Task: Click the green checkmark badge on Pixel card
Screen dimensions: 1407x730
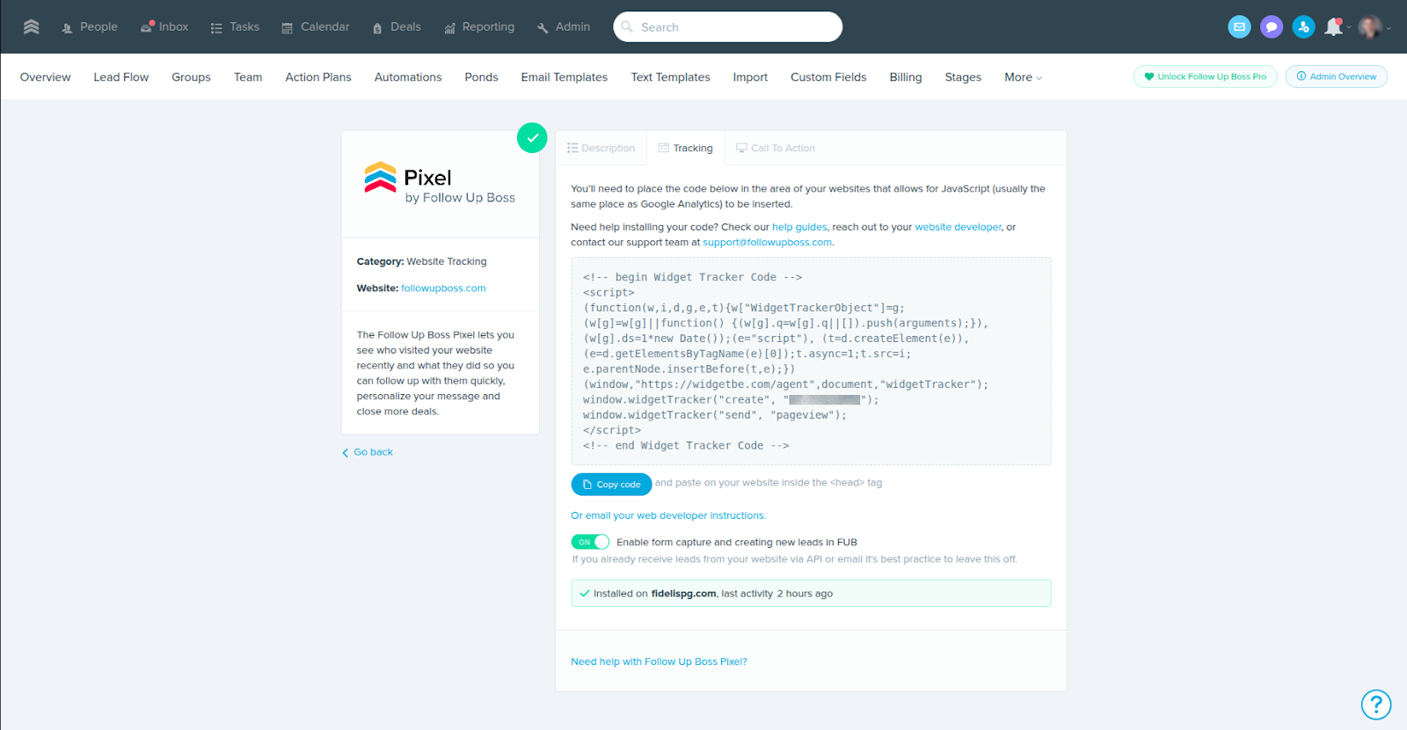Action: (x=532, y=138)
